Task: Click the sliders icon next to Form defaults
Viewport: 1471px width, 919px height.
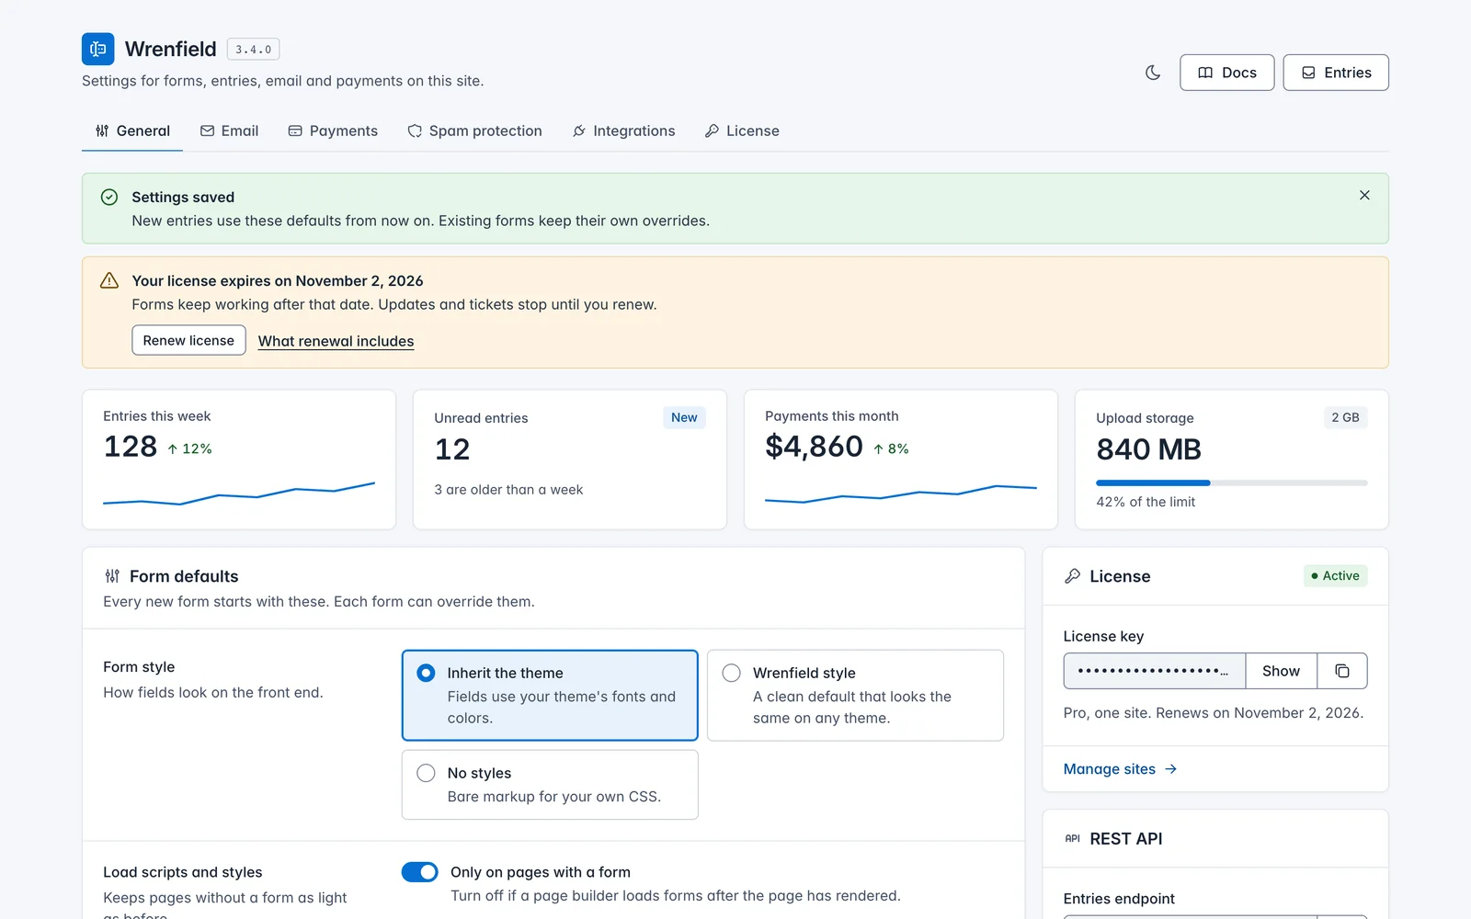Action: point(112,576)
